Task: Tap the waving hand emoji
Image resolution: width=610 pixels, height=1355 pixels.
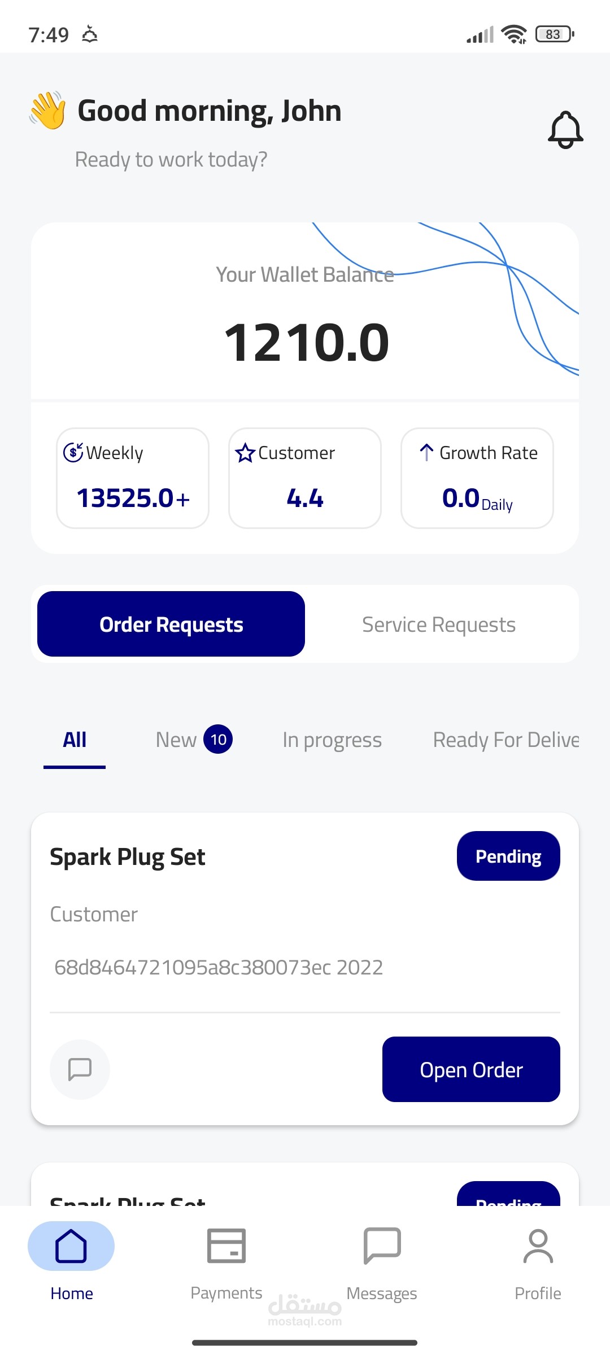Action: coord(49,110)
